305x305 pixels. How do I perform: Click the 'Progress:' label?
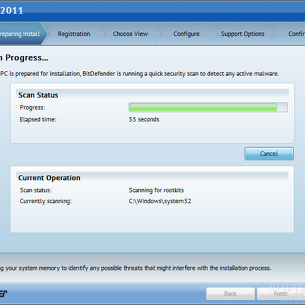tap(32, 108)
